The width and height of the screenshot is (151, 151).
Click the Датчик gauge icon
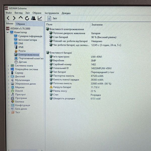point(16,62)
